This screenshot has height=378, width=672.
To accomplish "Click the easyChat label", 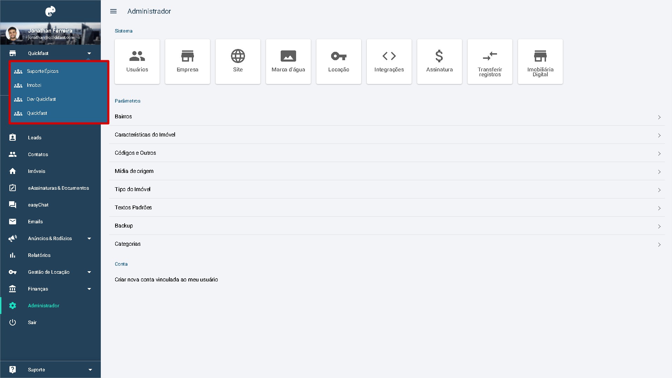I will pyautogui.click(x=38, y=205).
